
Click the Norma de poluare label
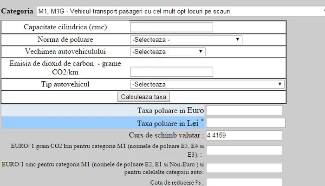click(x=65, y=40)
